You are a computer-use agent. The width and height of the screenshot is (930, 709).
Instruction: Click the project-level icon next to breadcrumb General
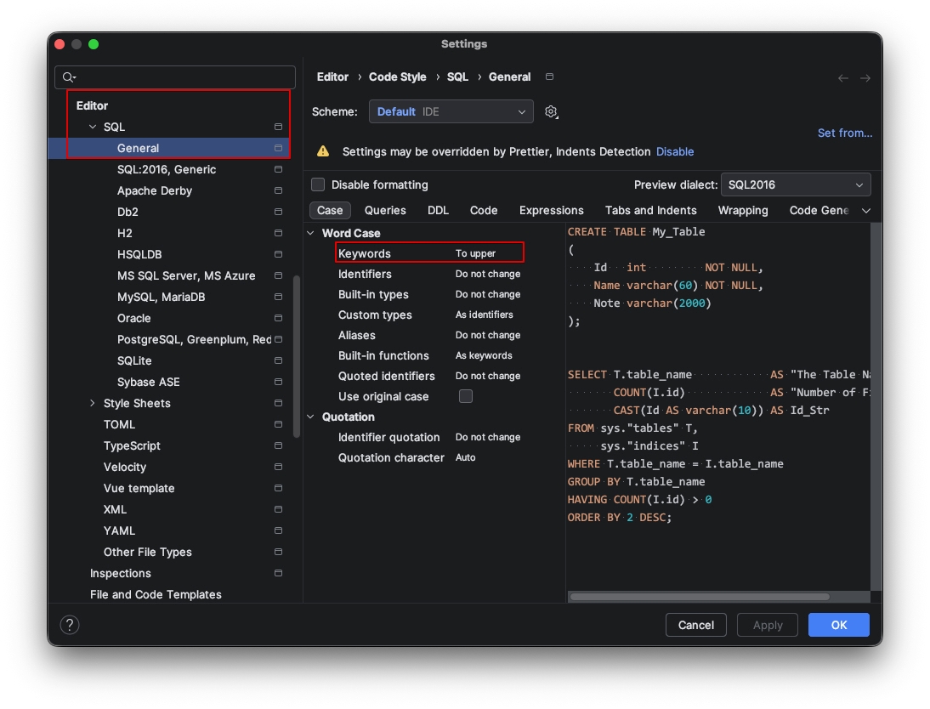[x=549, y=77]
